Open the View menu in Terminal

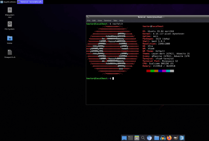[100, 21]
